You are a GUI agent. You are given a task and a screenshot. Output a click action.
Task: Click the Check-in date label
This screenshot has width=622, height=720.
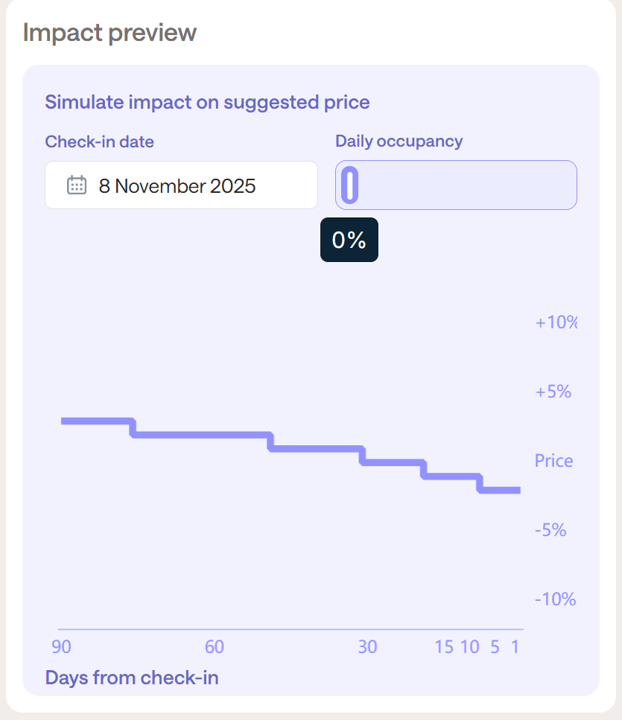point(99,141)
